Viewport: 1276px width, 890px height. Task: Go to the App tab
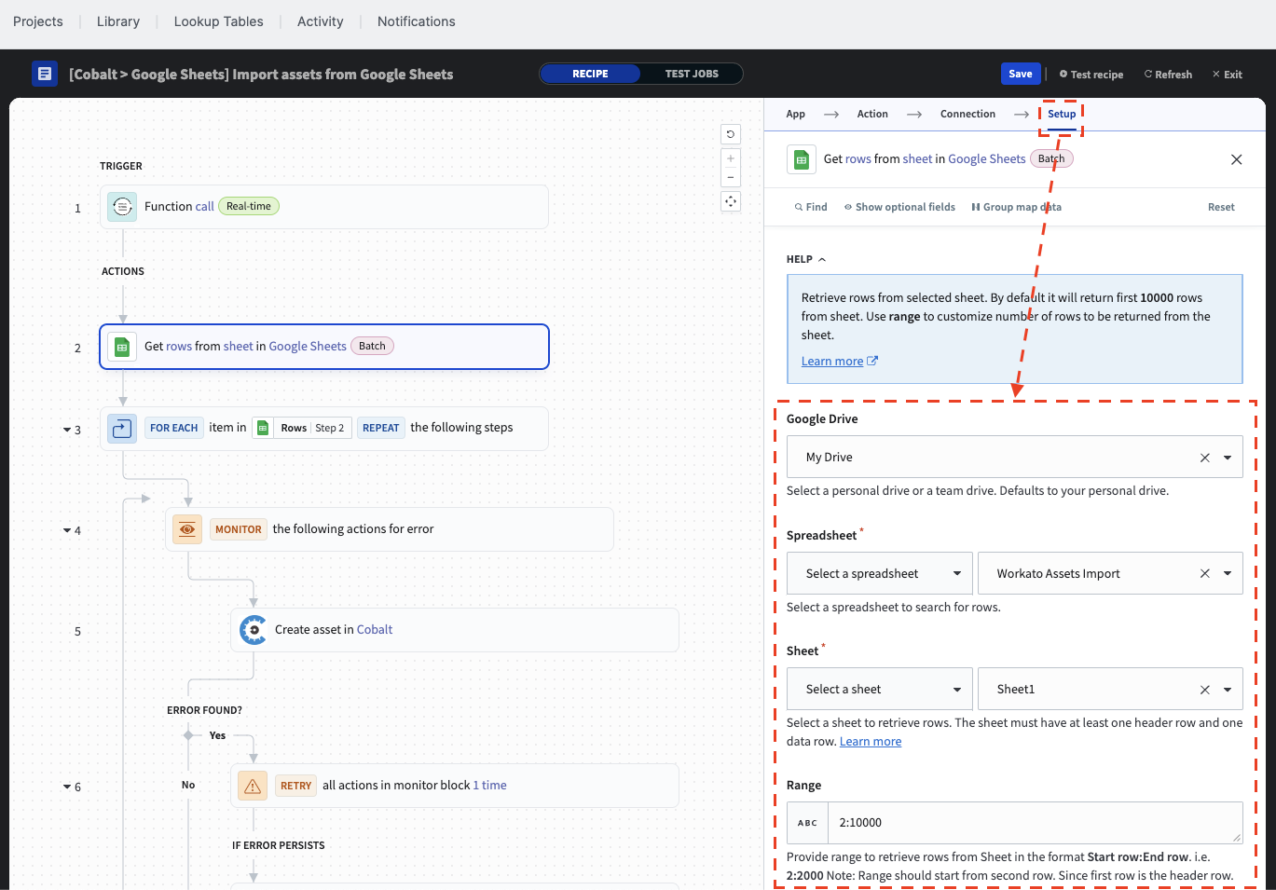click(x=795, y=114)
